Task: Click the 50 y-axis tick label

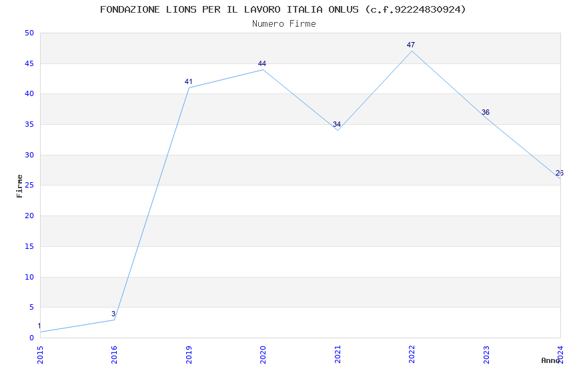Action: pos(29,33)
